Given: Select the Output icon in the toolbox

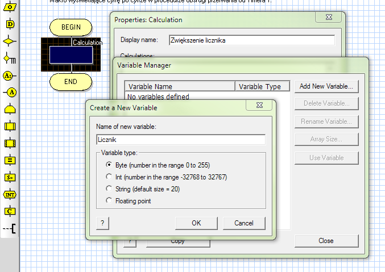Looking at the screenshot, I should point(10,7).
